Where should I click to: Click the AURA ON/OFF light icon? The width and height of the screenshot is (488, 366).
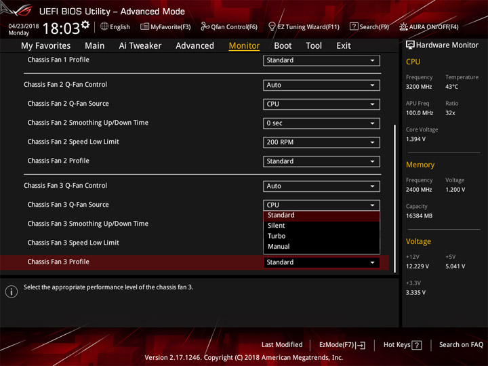[x=403, y=26]
